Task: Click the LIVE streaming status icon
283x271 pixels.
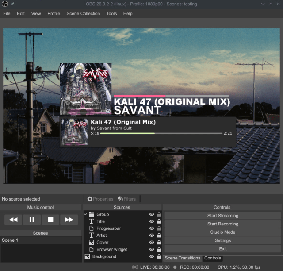Action: click(x=135, y=267)
